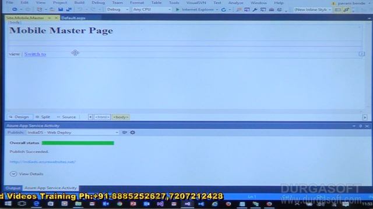Click the Undo toolbar icon
The height and width of the screenshot is (209, 373).
80,9
